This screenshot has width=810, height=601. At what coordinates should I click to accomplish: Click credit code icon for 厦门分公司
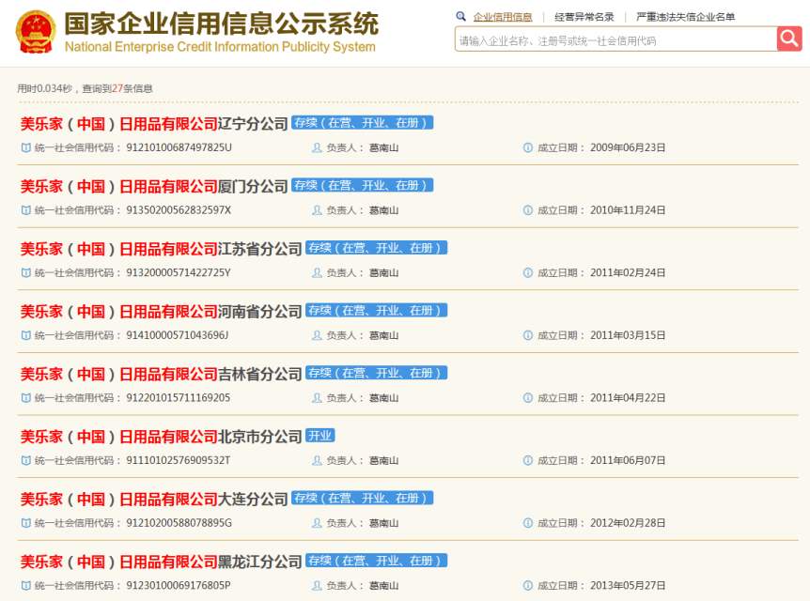pos(25,210)
